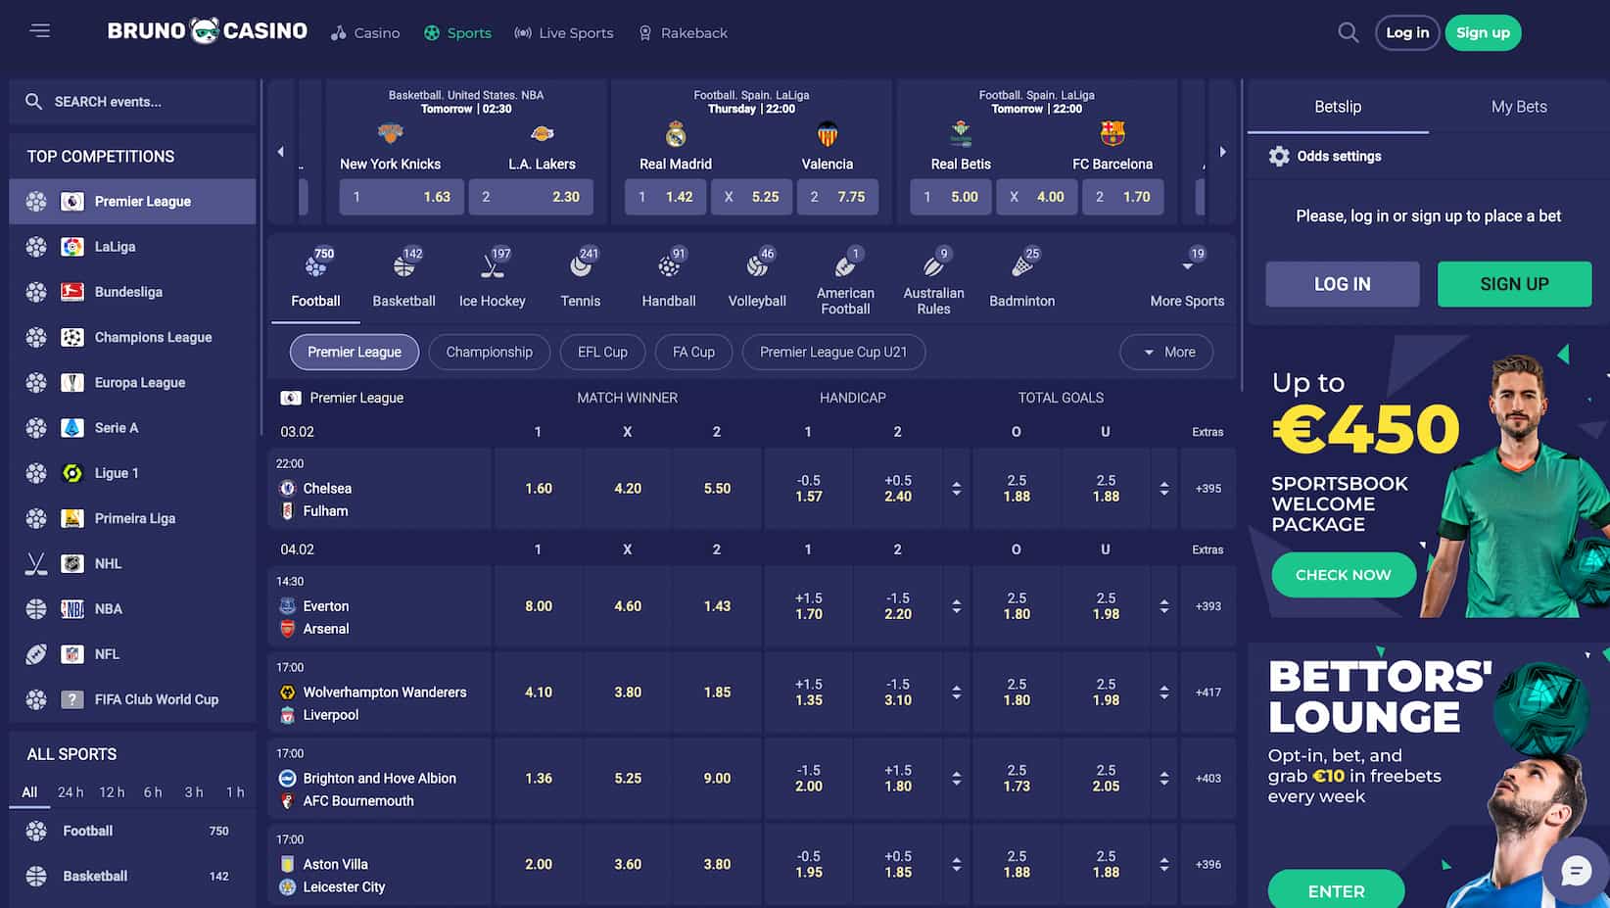Change total goals line for Chelsea vs Fulham
Viewport: 1610px width, 908px height.
(1164, 488)
